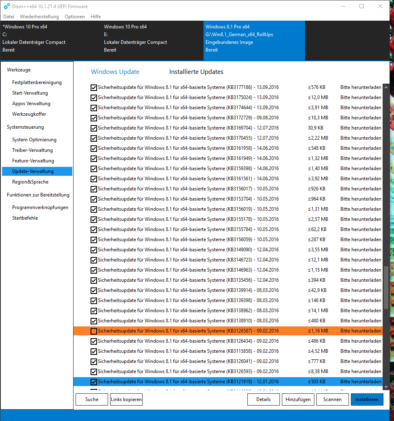Select the update row text for KB3146963
Screen dimensions: 394x421
(188, 270)
